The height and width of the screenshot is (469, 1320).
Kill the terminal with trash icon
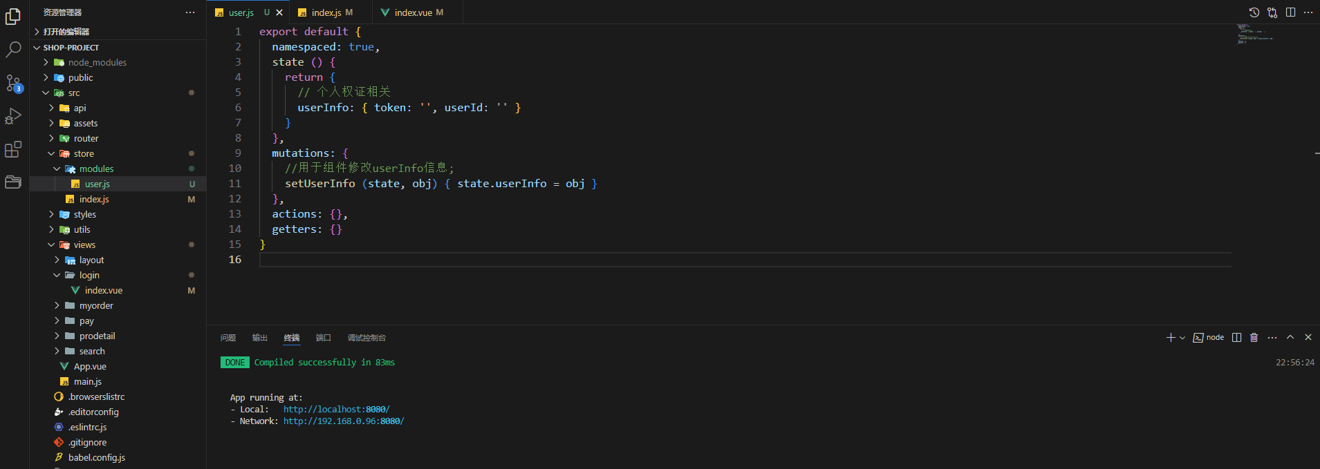click(x=1254, y=337)
